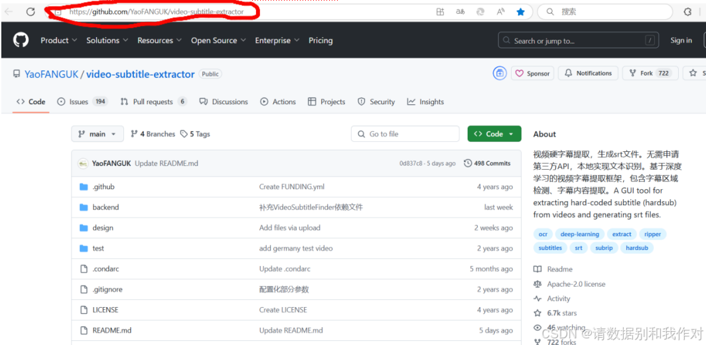Click the Sponsor button

(533, 74)
